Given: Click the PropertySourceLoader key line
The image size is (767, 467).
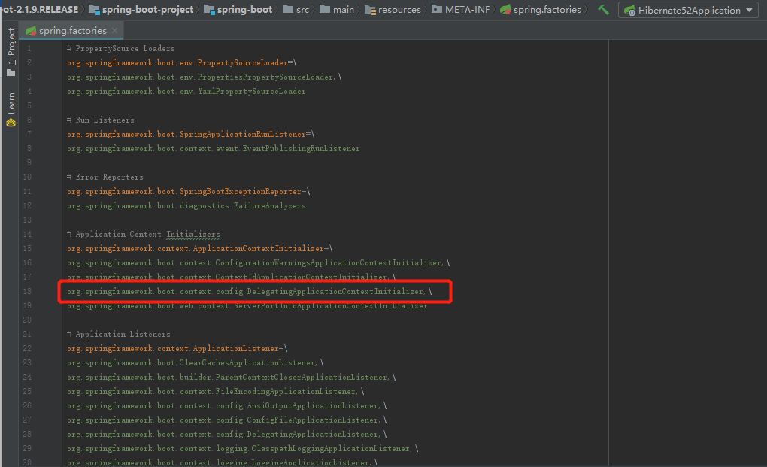Looking at the screenshot, I should coord(182,62).
